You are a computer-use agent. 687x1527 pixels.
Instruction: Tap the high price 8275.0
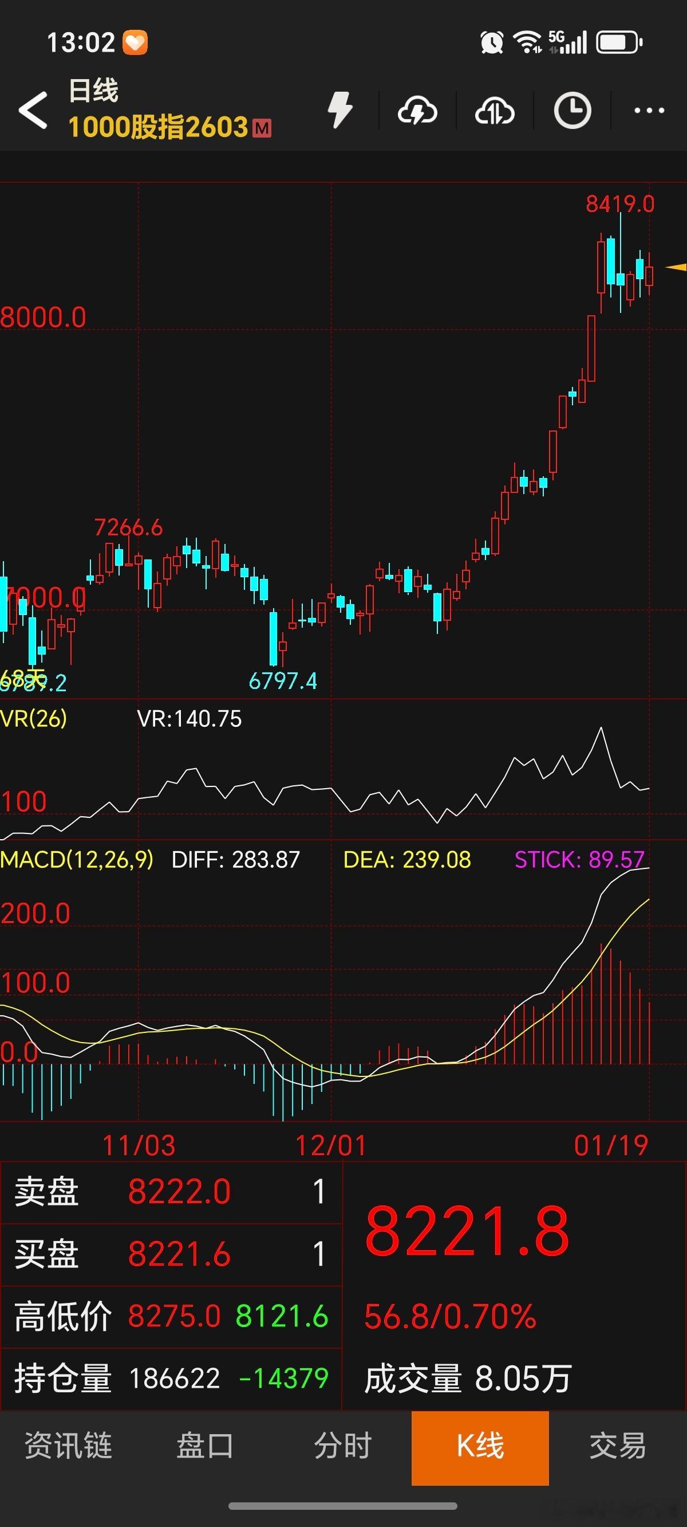[175, 1317]
